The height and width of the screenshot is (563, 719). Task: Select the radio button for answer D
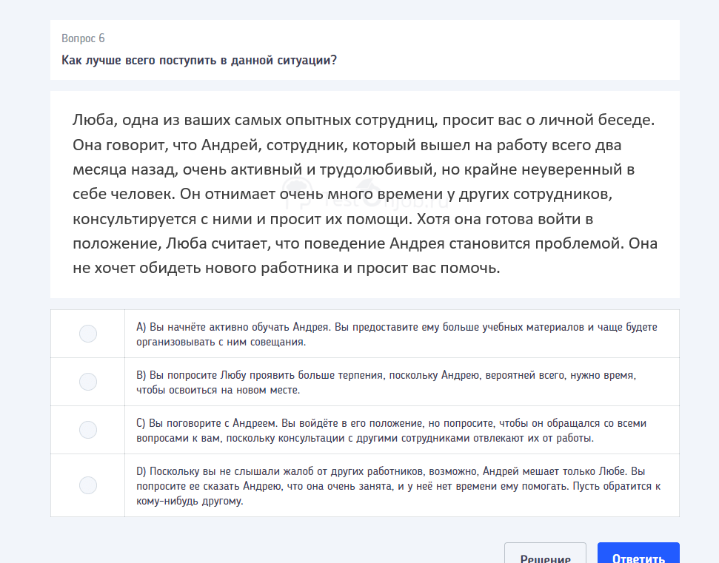(x=87, y=485)
